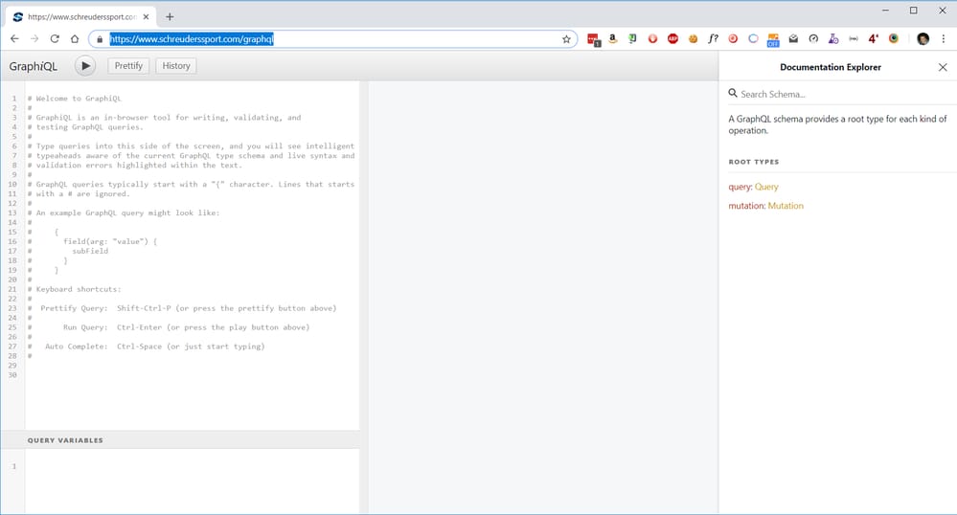This screenshot has width=957, height=515.
Task: Click into the query variables editor line 1
Action: 192,466
